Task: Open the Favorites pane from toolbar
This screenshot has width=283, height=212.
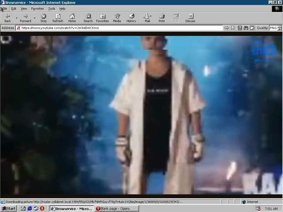Action: point(103,18)
